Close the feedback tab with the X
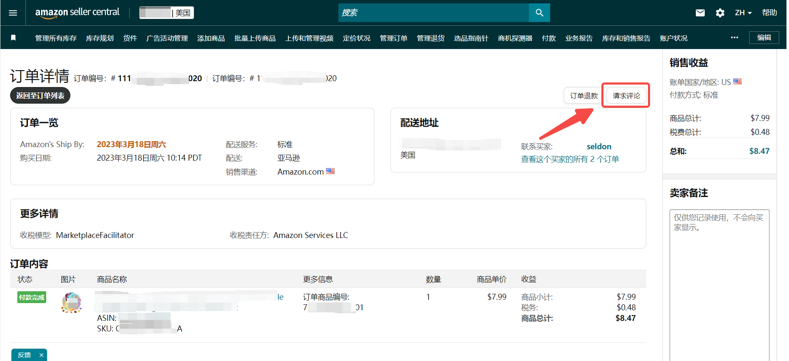This screenshot has width=789, height=361. pos(41,355)
